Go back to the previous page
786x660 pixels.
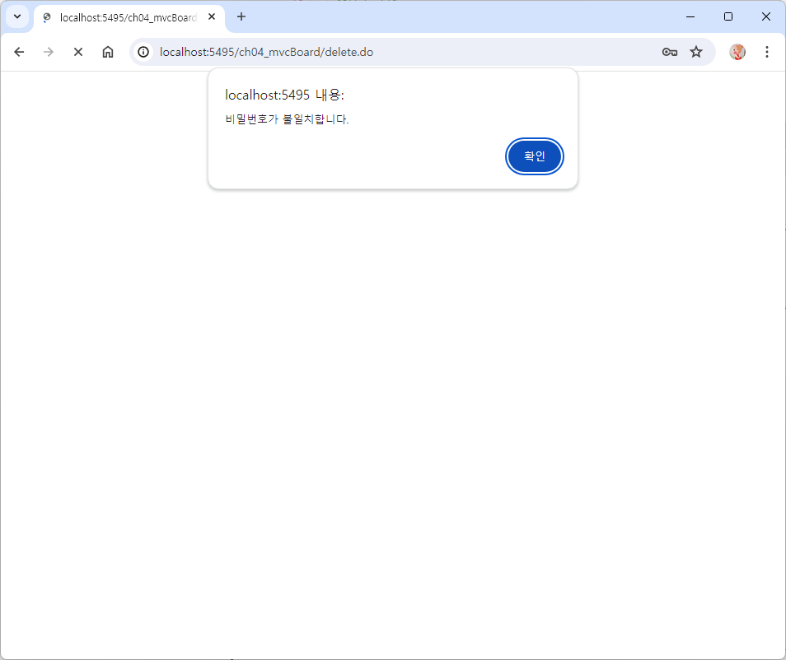19,52
